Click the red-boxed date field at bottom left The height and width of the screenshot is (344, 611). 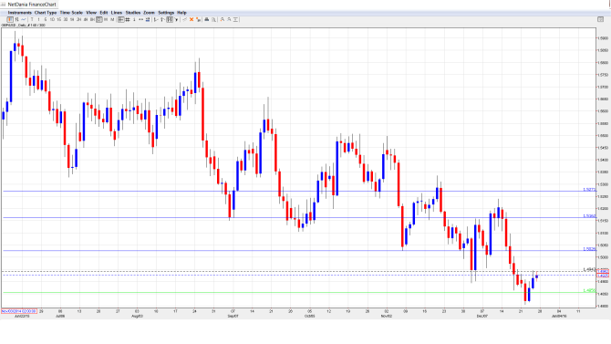(x=19, y=311)
